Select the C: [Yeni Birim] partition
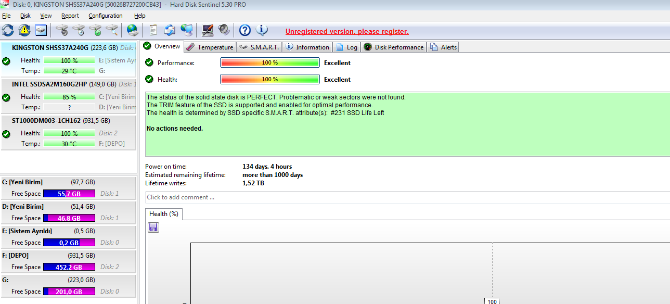Image resolution: width=670 pixels, height=304 pixels. pos(68,187)
